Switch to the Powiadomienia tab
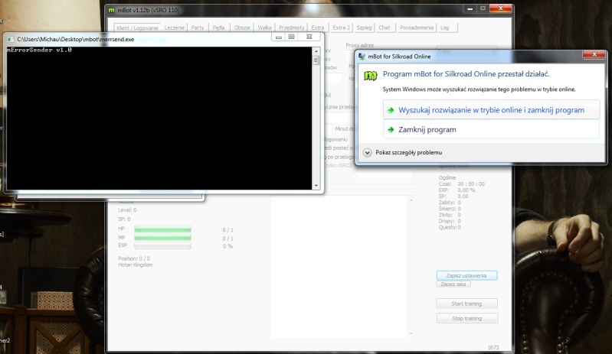Image resolution: width=612 pixels, height=354 pixels. [x=417, y=28]
